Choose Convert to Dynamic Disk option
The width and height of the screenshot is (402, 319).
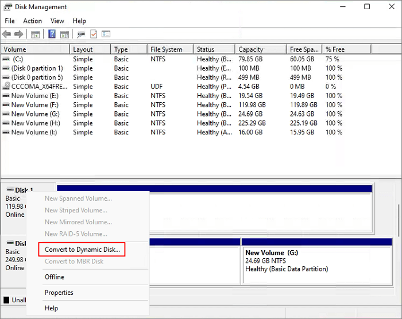tap(82, 250)
